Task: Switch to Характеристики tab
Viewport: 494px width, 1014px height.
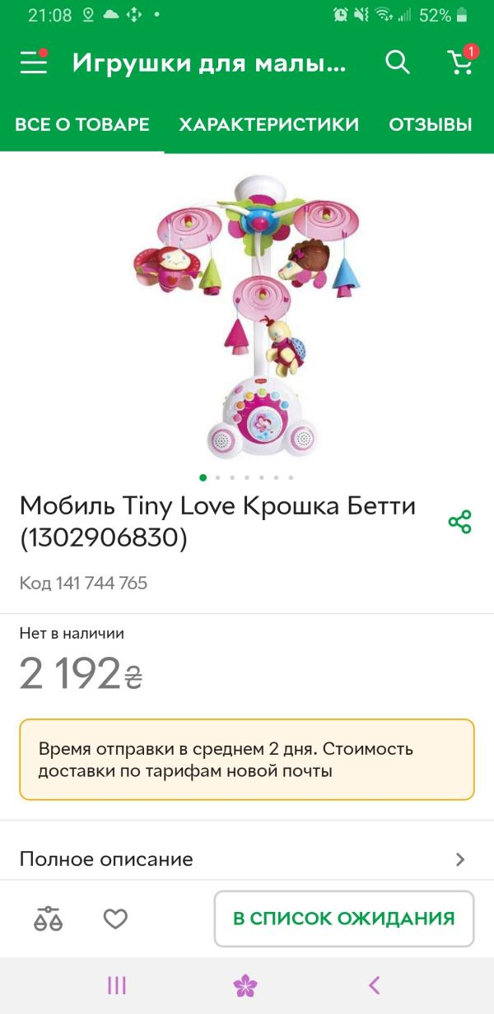Action: pos(269,124)
